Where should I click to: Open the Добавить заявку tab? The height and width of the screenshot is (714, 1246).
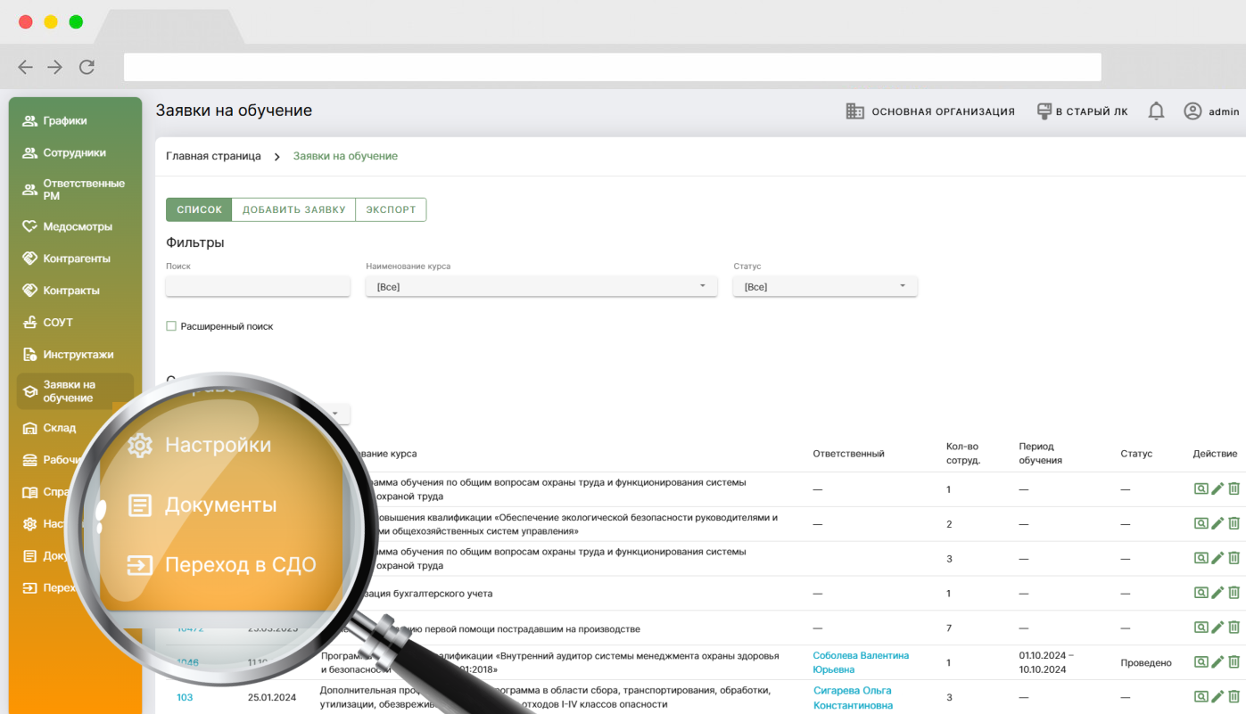click(x=293, y=209)
